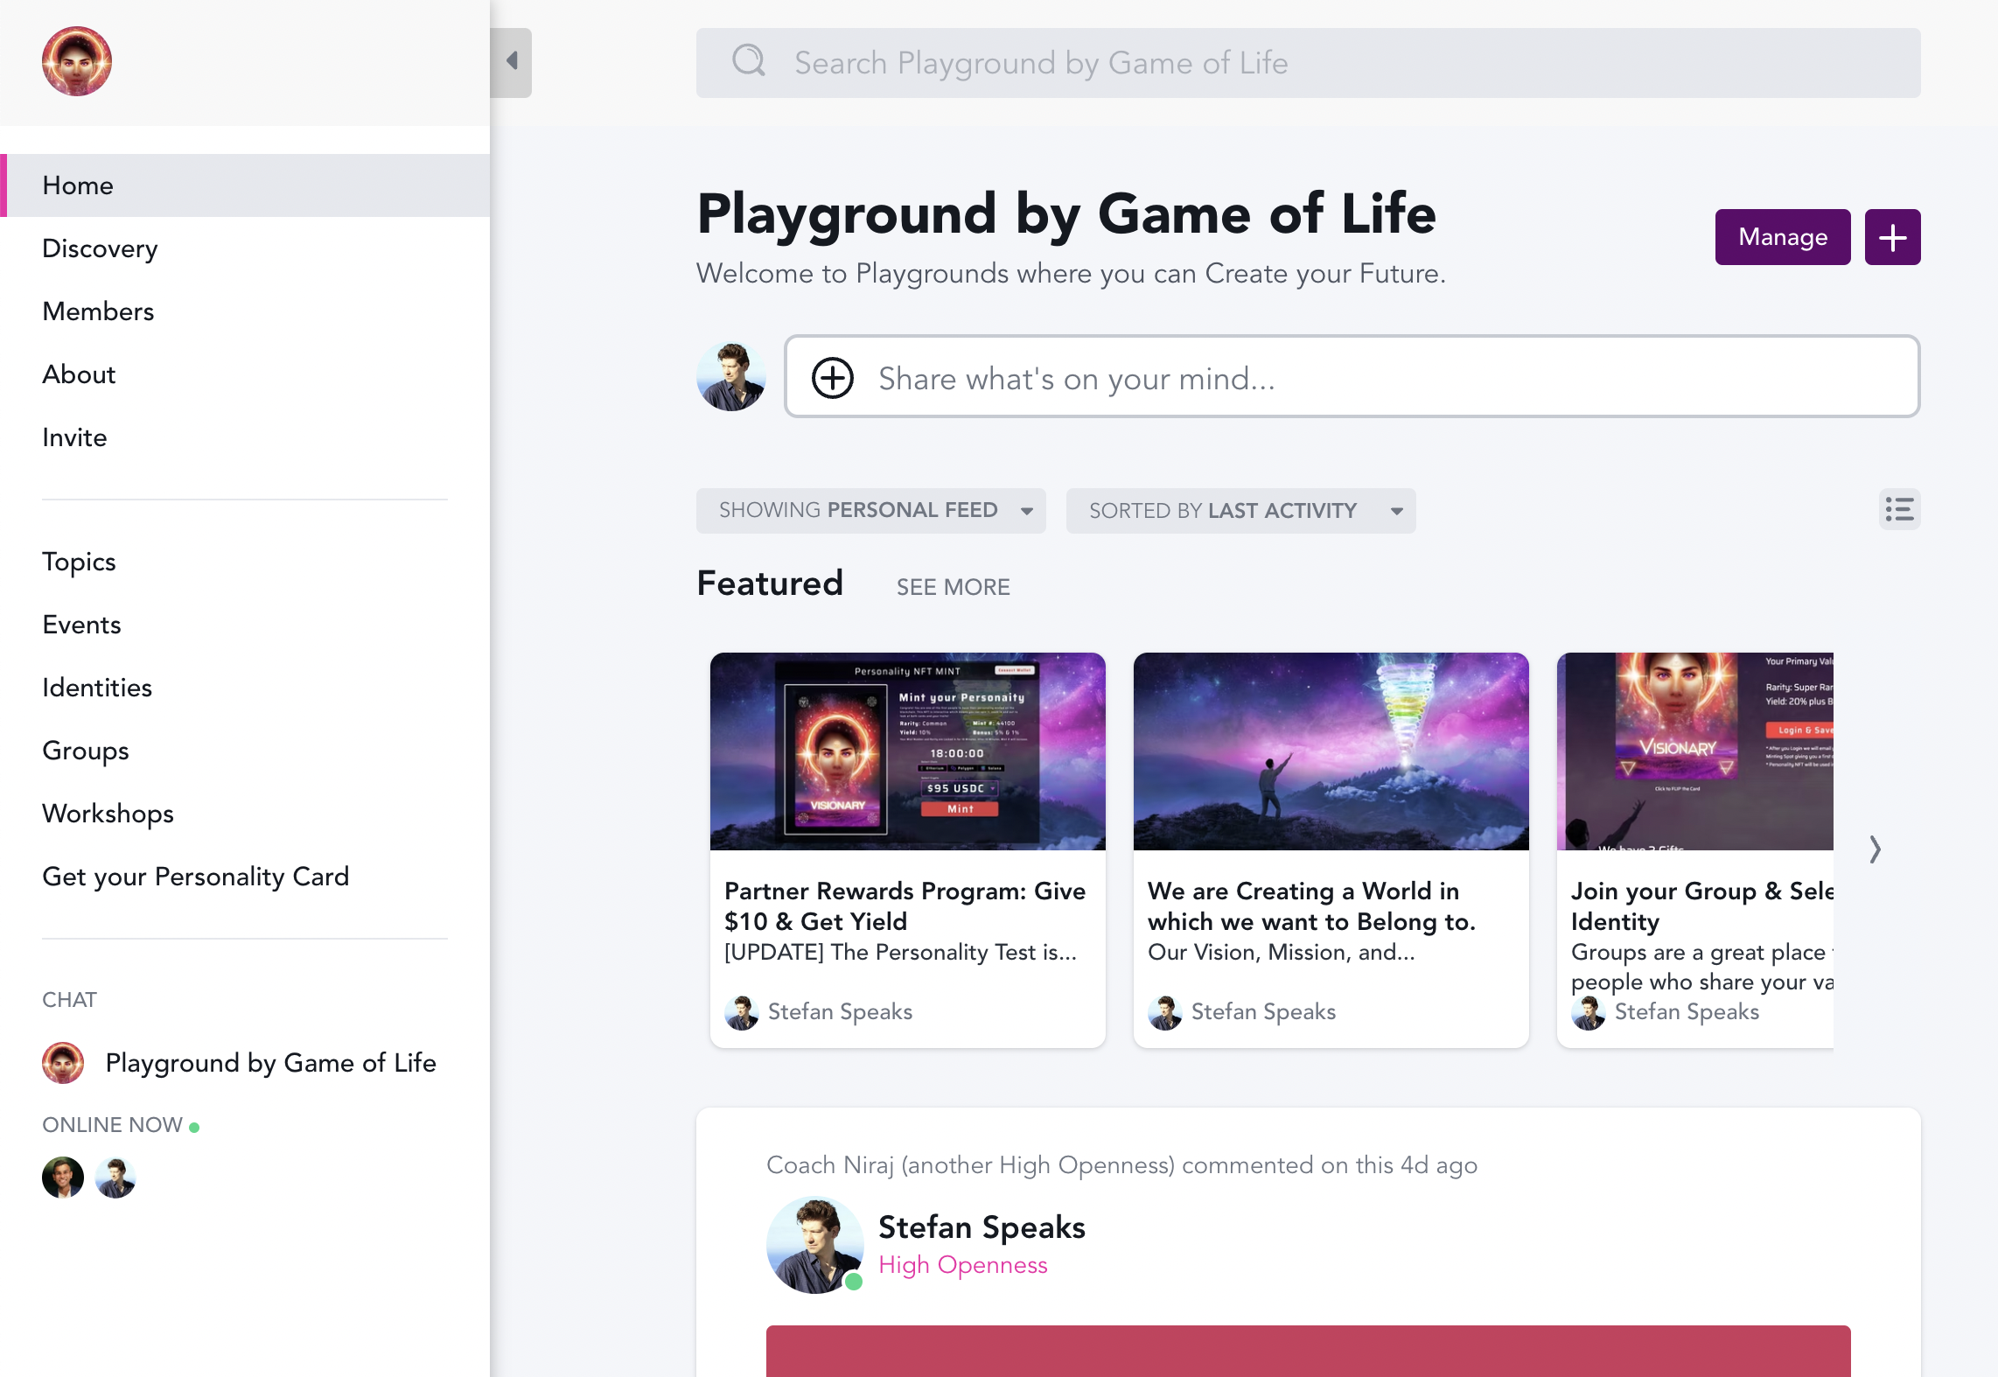
Task: Open first online member avatar
Action: pyautogui.click(x=63, y=1178)
